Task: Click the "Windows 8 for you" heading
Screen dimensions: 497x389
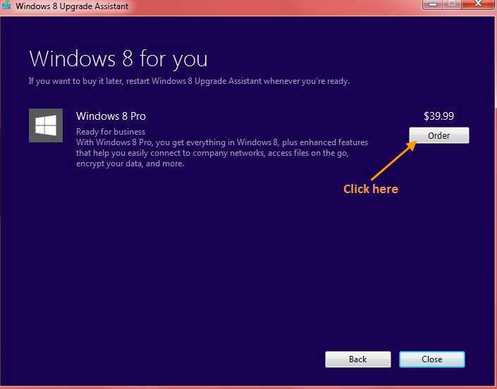Action: 118,59
